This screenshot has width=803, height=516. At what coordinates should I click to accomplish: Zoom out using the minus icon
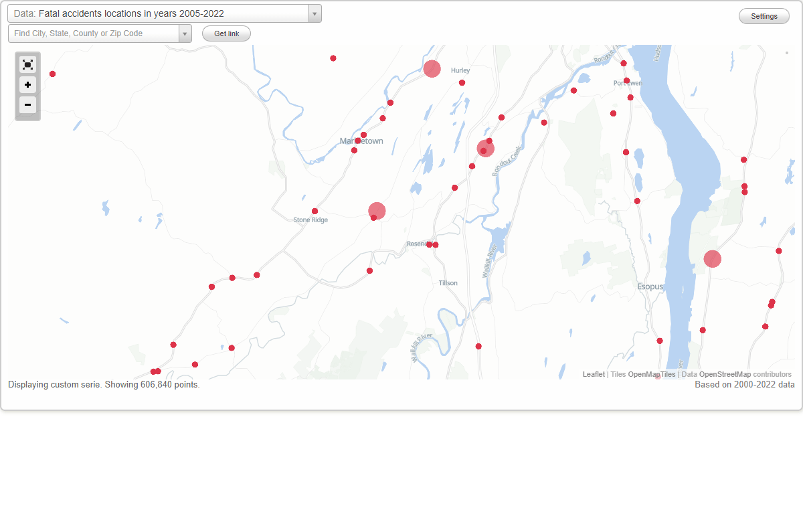(x=27, y=105)
